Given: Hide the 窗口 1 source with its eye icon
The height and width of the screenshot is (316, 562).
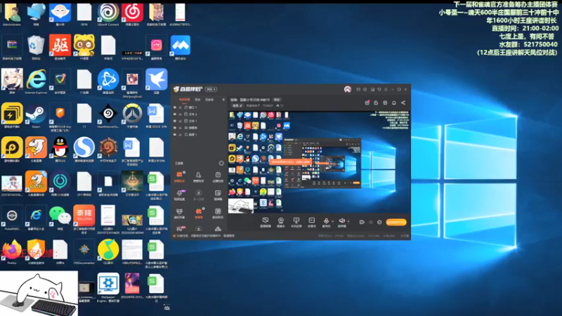Looking at the screenshot, I should click(x=175, y=107).
